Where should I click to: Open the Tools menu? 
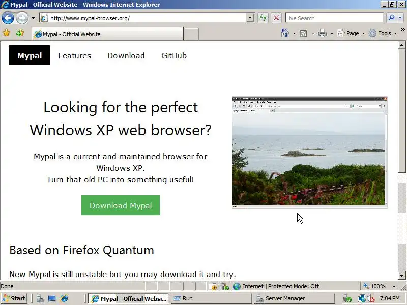click(x=383, y=33)
